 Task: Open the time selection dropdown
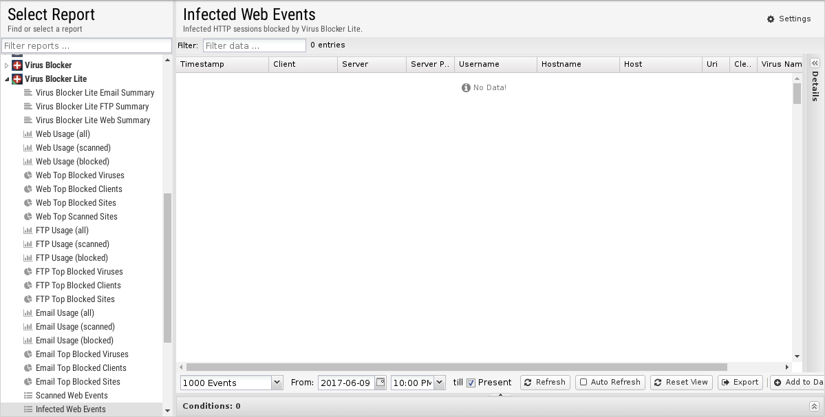point(439,383)
